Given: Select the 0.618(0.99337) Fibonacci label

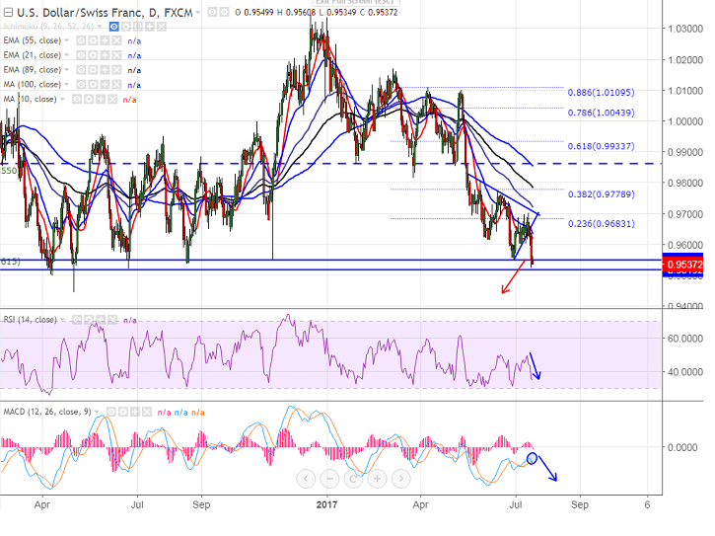Looking at the screenshot, I should (x=601, y=146).
